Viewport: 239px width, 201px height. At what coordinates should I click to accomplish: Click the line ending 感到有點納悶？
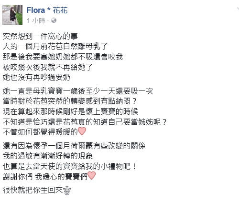[70, 101]
